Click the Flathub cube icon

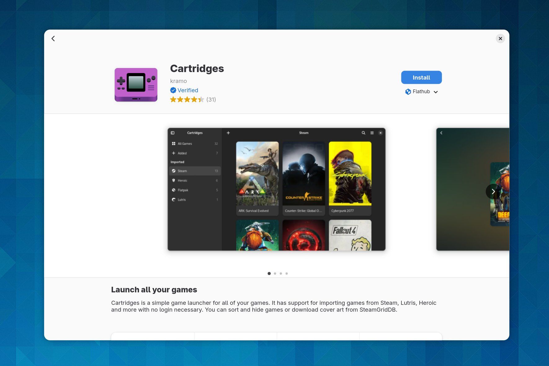pyautogui.click(x=408, y=92)
